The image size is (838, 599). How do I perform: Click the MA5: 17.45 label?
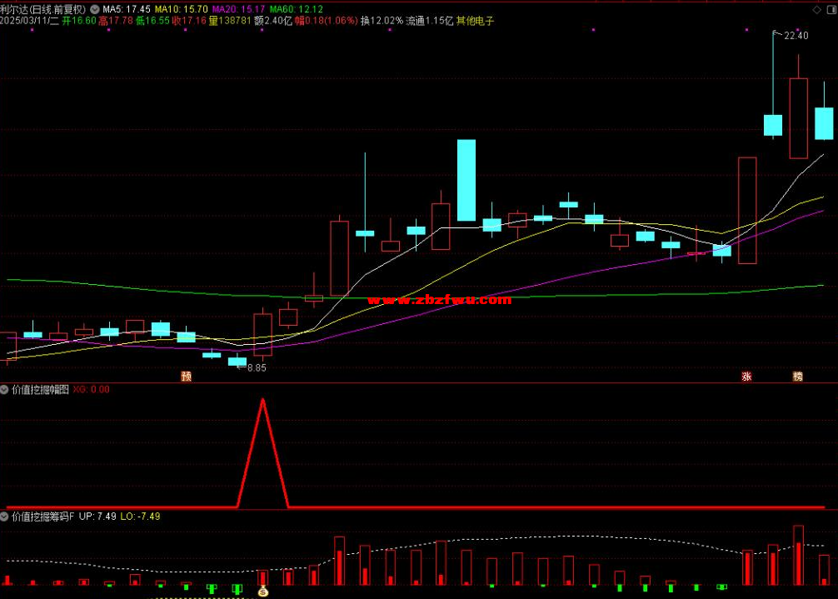[x=126, y=9]
